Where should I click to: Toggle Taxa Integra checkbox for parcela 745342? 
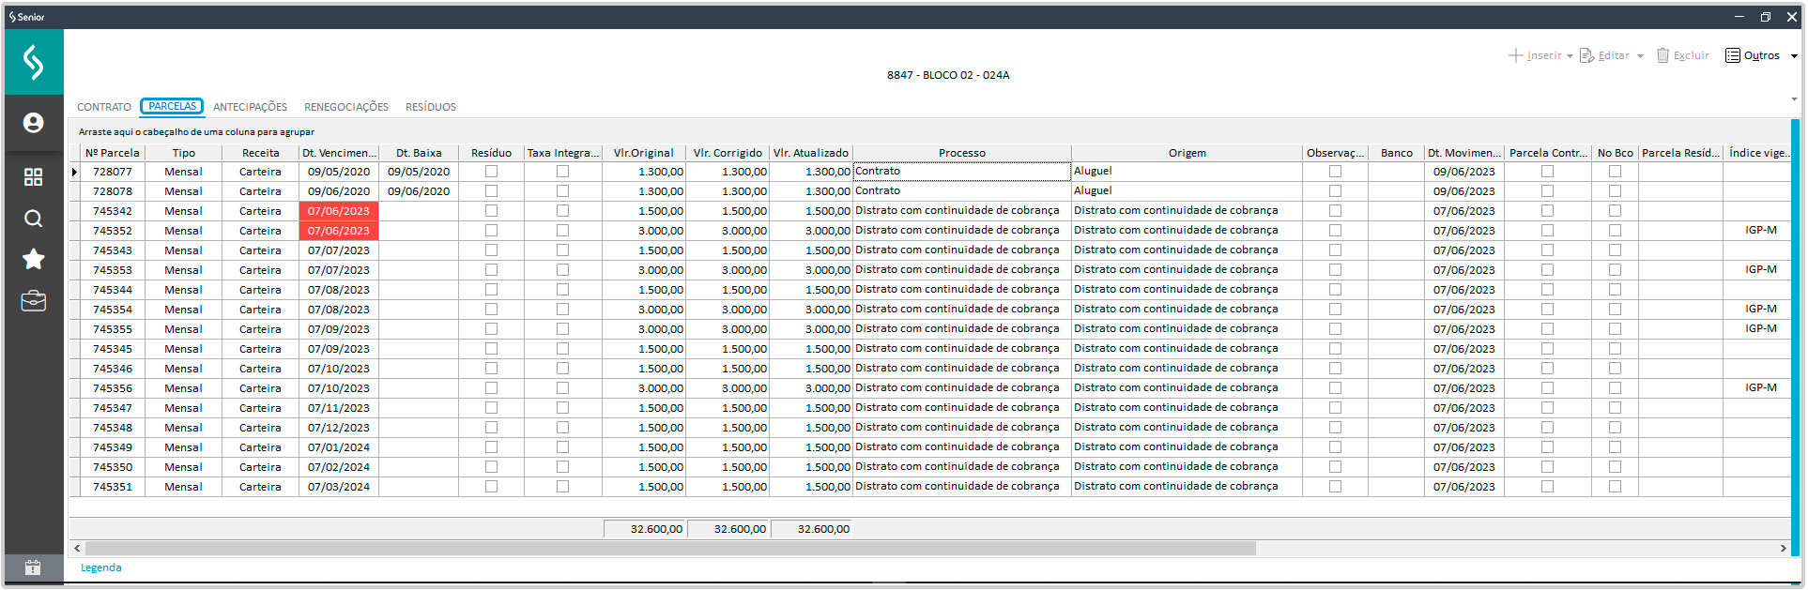tap(562, 211)
